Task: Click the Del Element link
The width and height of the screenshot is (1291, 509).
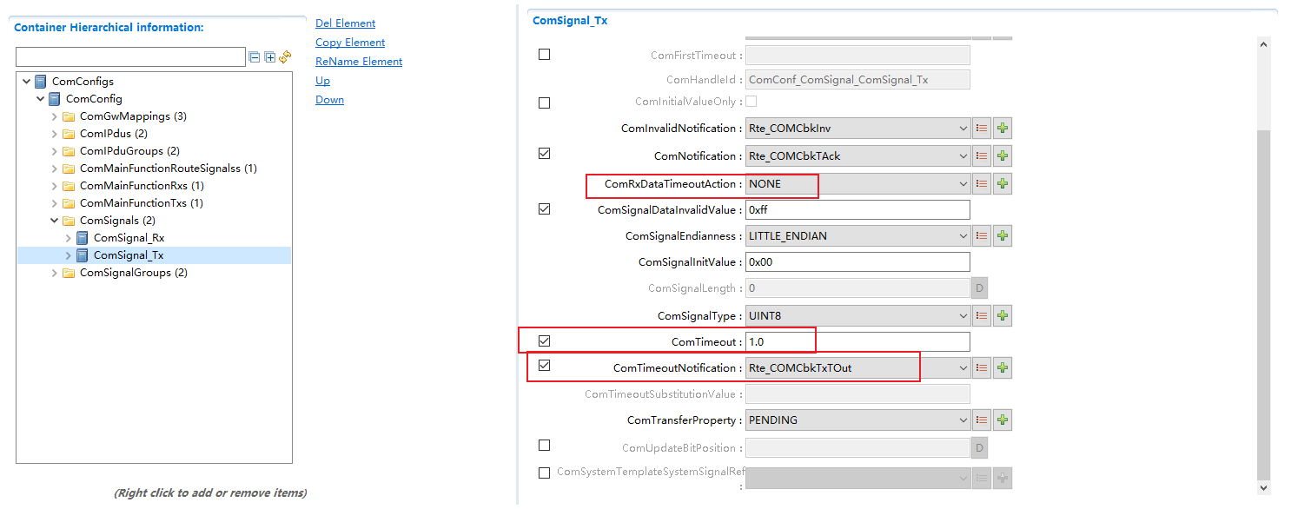Action: pos(345,23)
